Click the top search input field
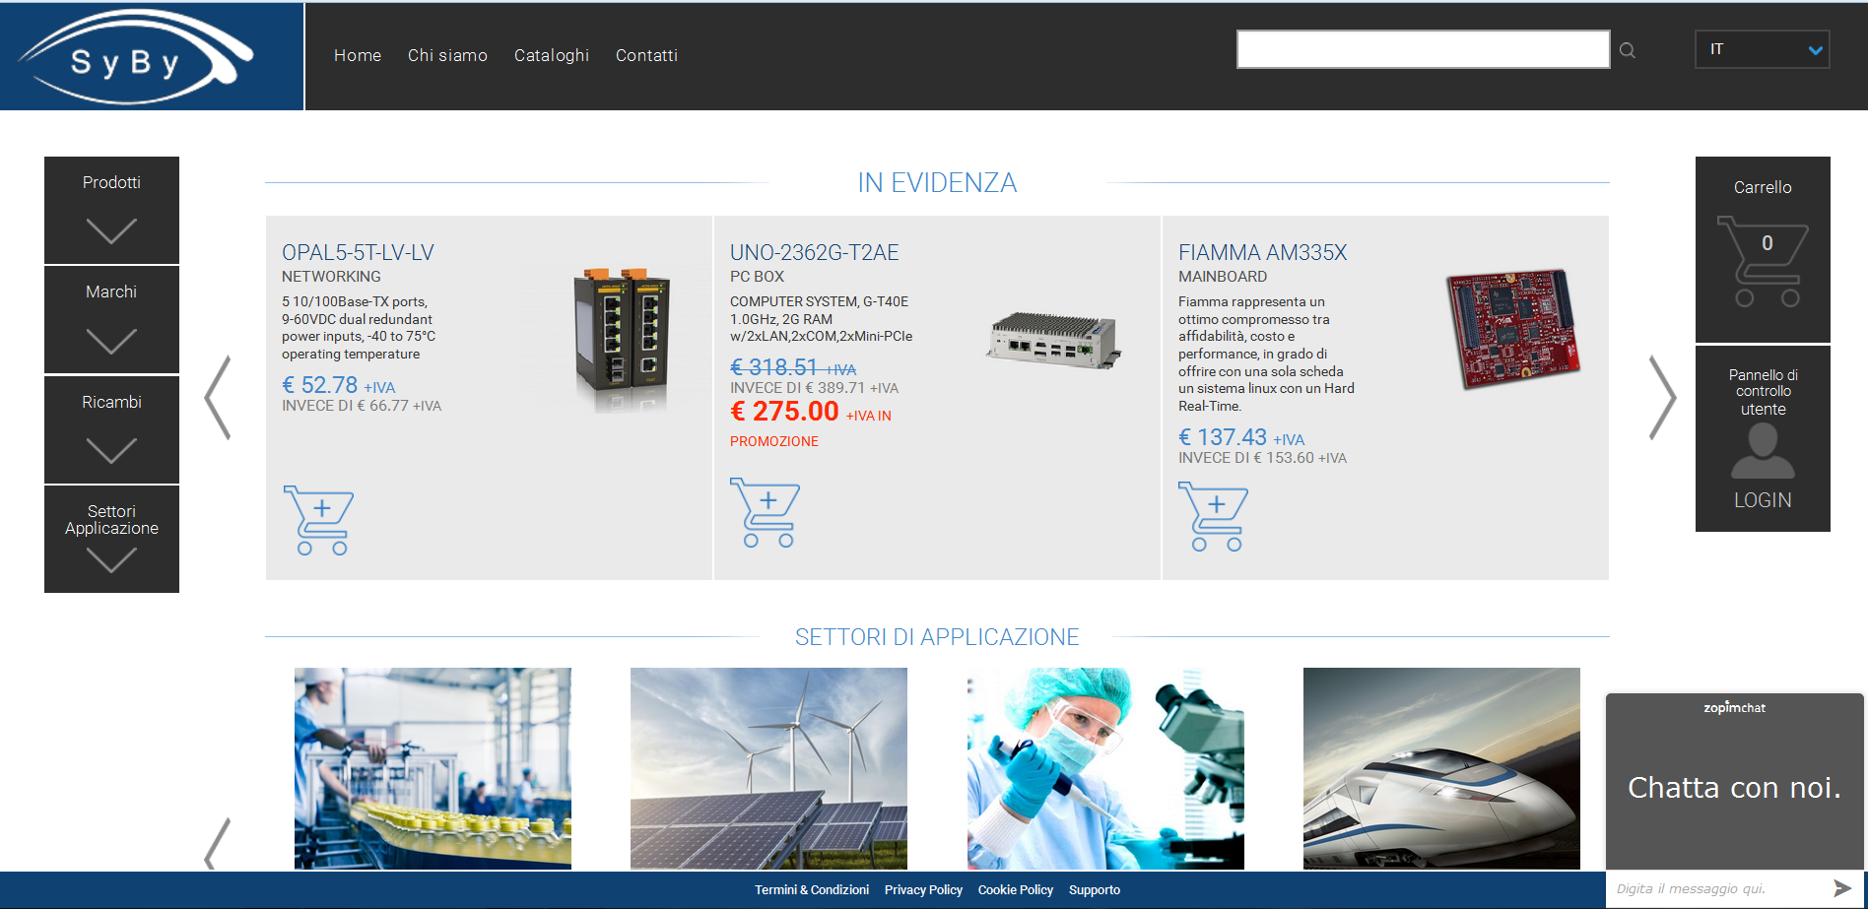The height and width of the screenshot is (909, 1868). point(1423,49)
